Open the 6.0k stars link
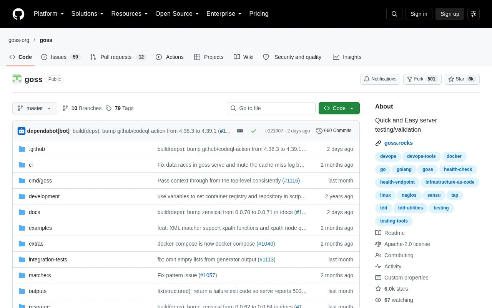 392,289
